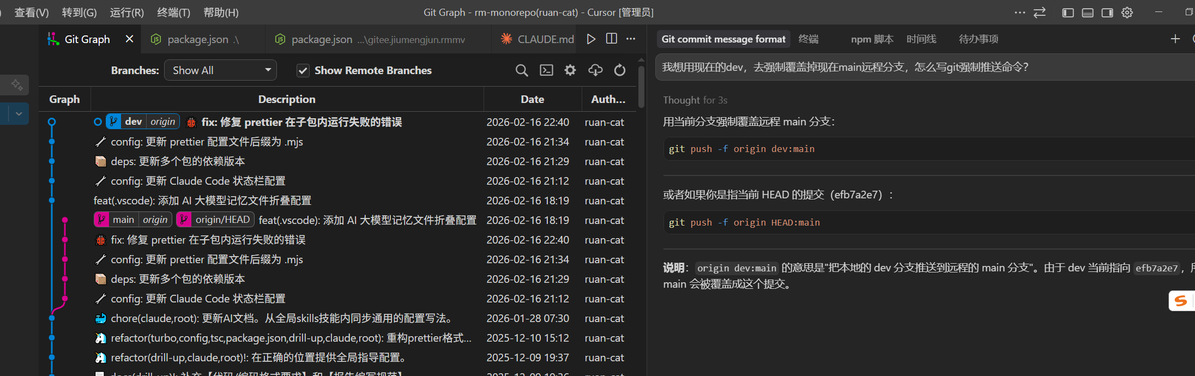1195x376 pixels.
Task: Click the Git Graph vertical scrollbar
Action: (641, 87)
